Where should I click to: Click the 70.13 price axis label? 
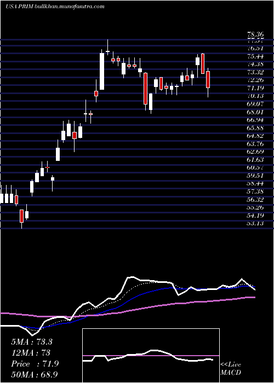[x=255, y=96]
